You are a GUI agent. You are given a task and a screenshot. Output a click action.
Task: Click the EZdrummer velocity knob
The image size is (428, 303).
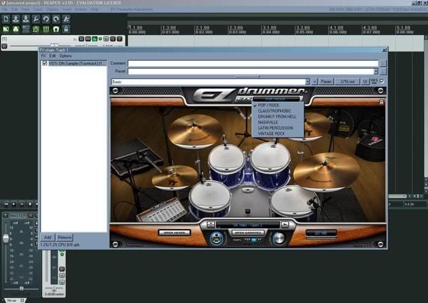click(x=279, y=238)
